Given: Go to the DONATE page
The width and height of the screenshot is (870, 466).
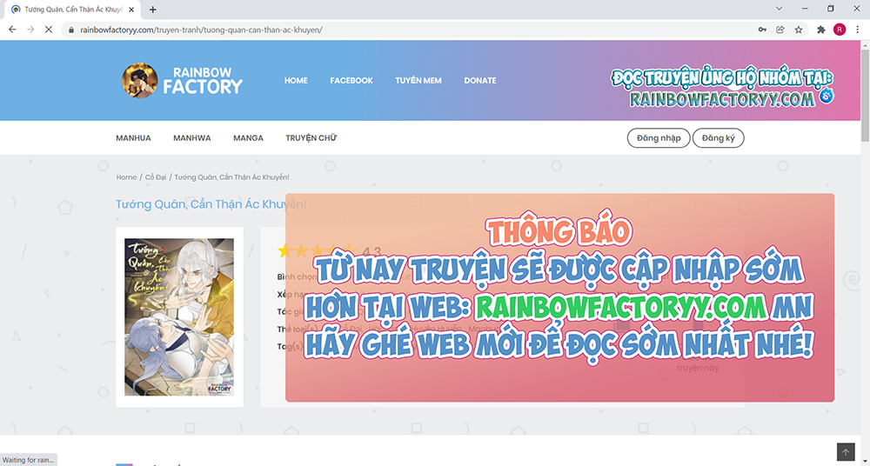Looking at the screenshot, I should 479,81.
